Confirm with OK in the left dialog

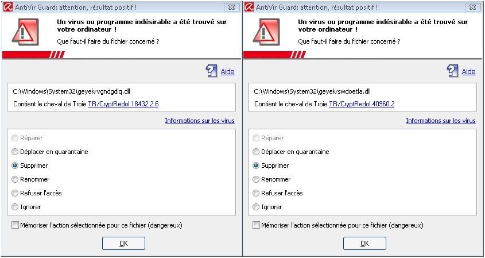point(124,244)
